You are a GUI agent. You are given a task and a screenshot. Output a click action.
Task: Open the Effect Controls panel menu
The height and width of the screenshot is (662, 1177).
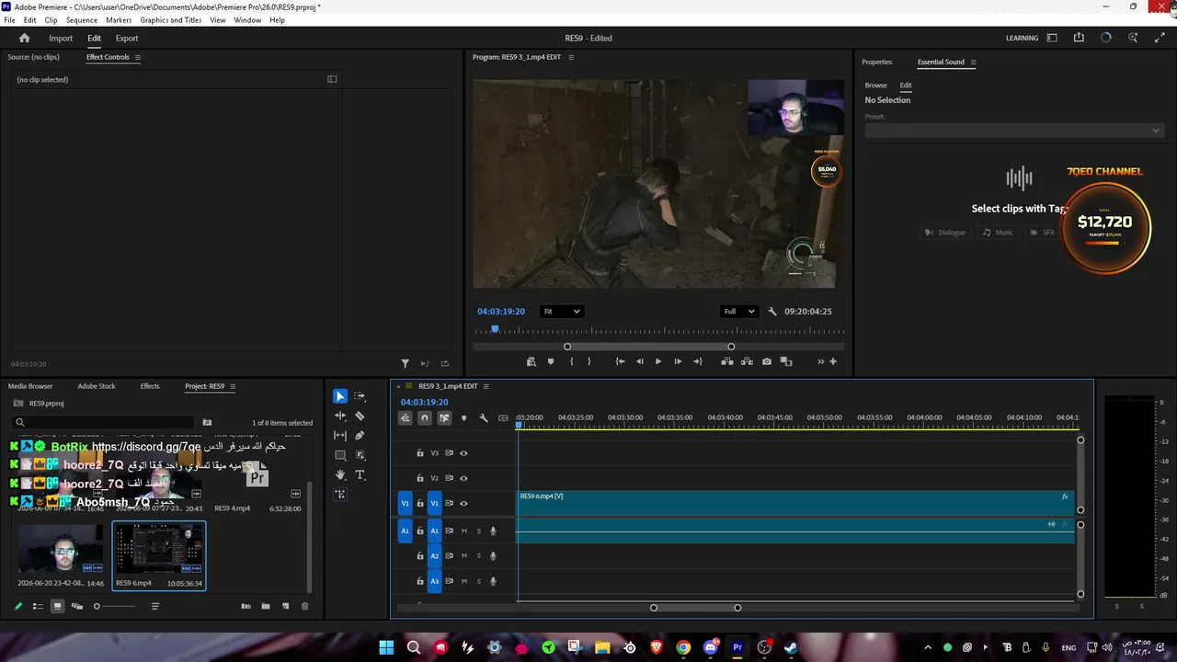(138, 57)
